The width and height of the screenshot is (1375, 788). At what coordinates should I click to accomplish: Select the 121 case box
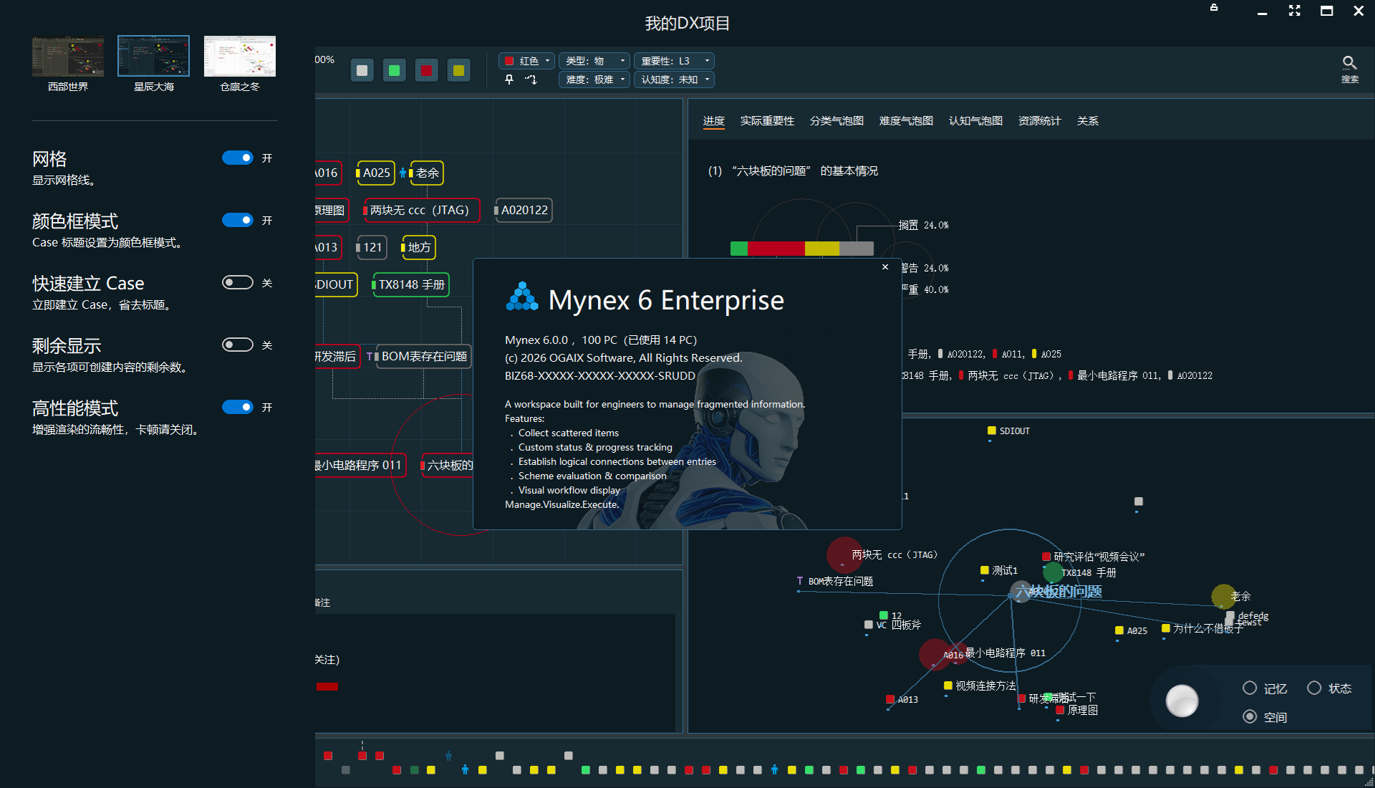[372, 247]
